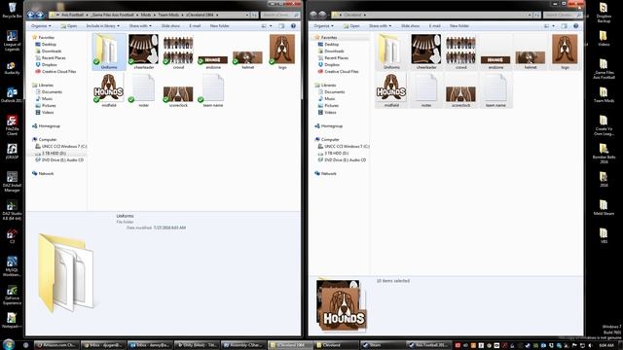Toggle the preview pane in the left window

281,26
